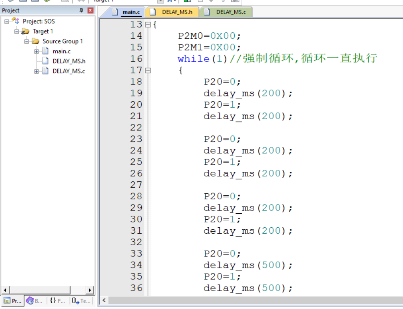The image size is (403, 309).
Task: Click the Project panel scroll-right arrow
Action: 90,290
